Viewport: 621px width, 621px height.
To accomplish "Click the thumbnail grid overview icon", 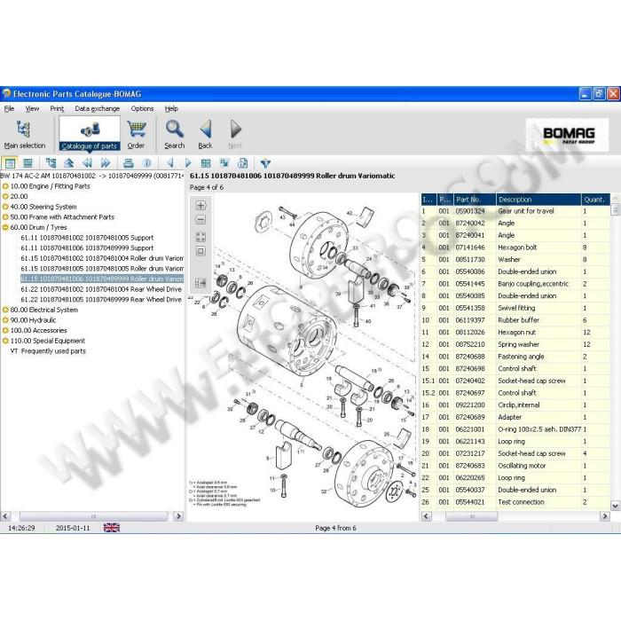I will tap(206, 163).
